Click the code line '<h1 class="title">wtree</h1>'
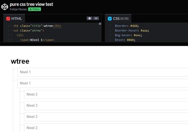Image resolution: width=188 pixels, height=132 pixels. [37, 26]
